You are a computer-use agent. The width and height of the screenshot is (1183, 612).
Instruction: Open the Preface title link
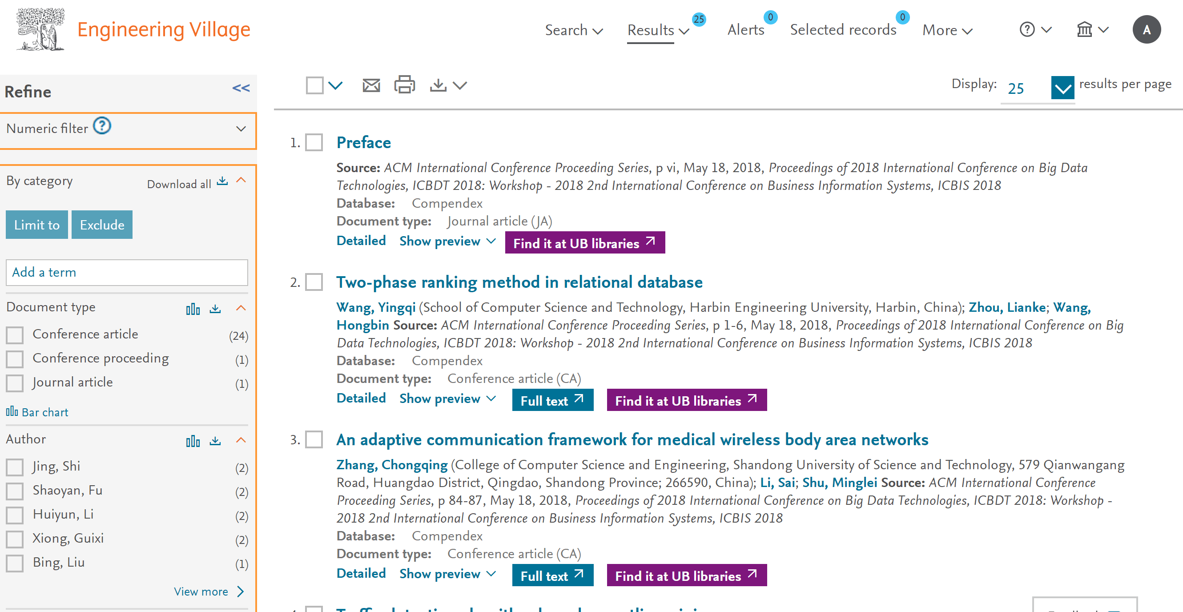(364, 142)
